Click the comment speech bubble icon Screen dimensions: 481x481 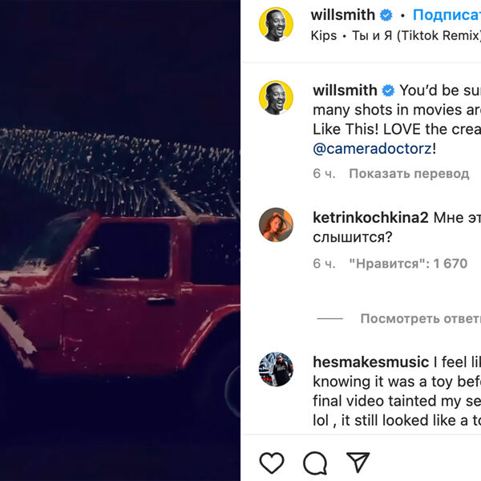315,463
